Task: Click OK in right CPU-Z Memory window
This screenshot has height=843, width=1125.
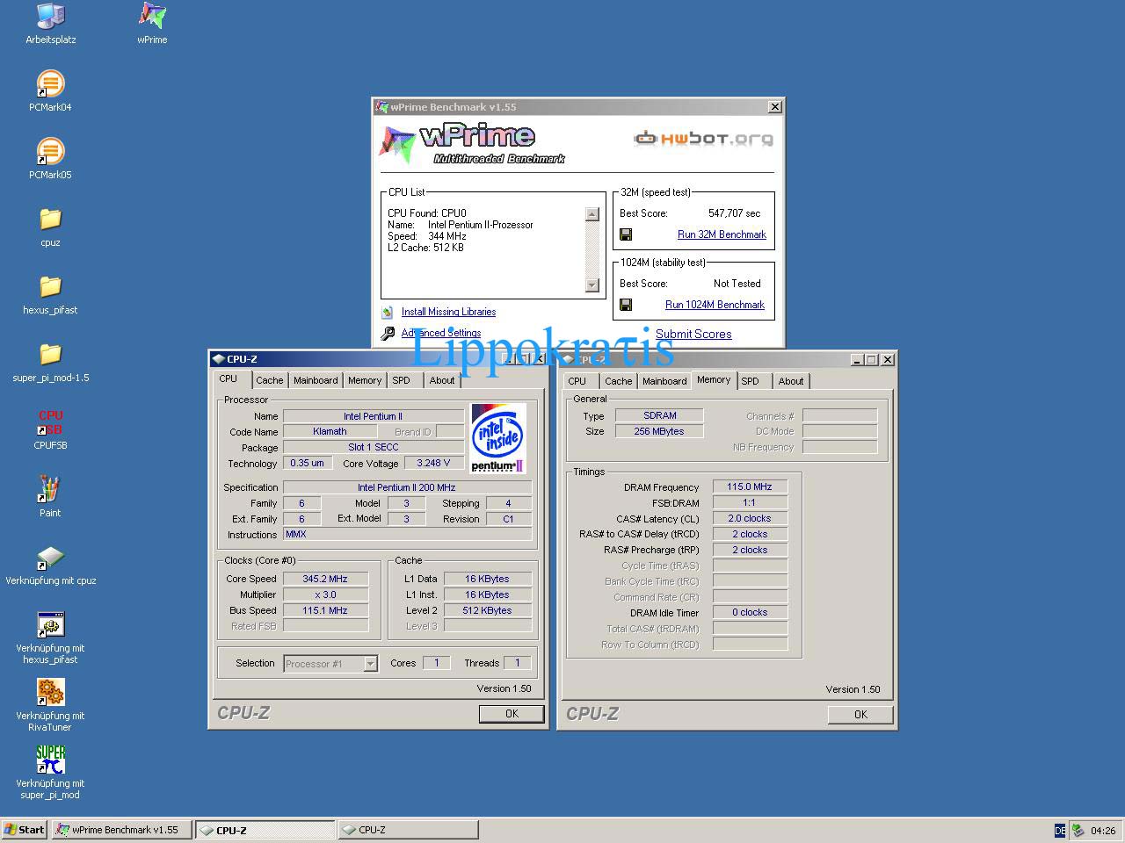Action: click(x=860, y=715)
